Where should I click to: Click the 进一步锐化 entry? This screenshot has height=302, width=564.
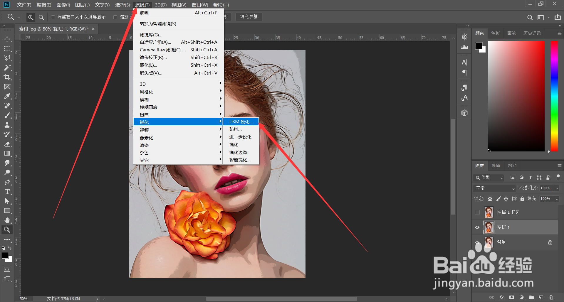click(241, 137)
